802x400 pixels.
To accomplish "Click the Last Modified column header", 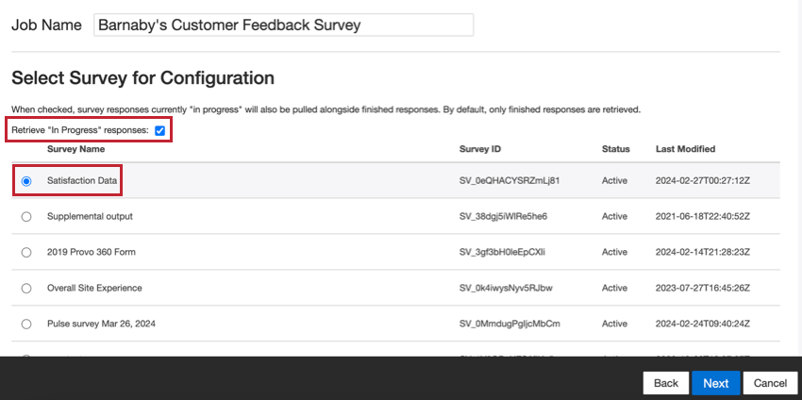I will pos(685,149).
